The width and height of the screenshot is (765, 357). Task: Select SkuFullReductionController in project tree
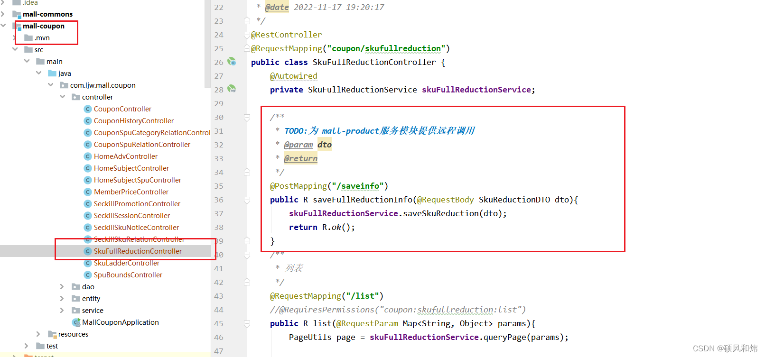click(x=138, y=251)
